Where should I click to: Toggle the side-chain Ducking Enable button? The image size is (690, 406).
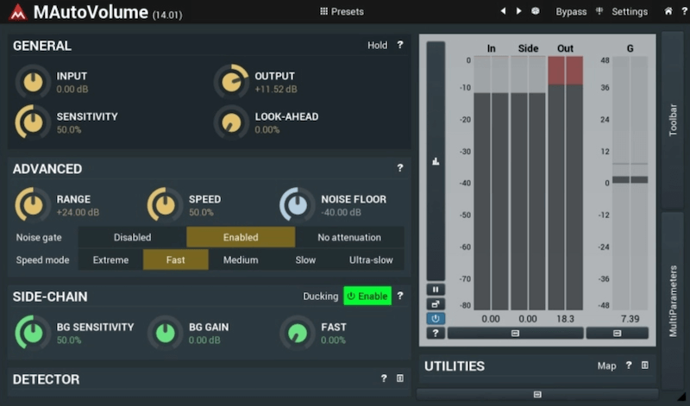point(367,297)
